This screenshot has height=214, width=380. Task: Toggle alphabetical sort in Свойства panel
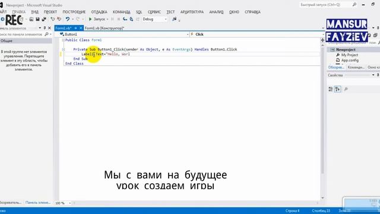click(x=338, y=89)
